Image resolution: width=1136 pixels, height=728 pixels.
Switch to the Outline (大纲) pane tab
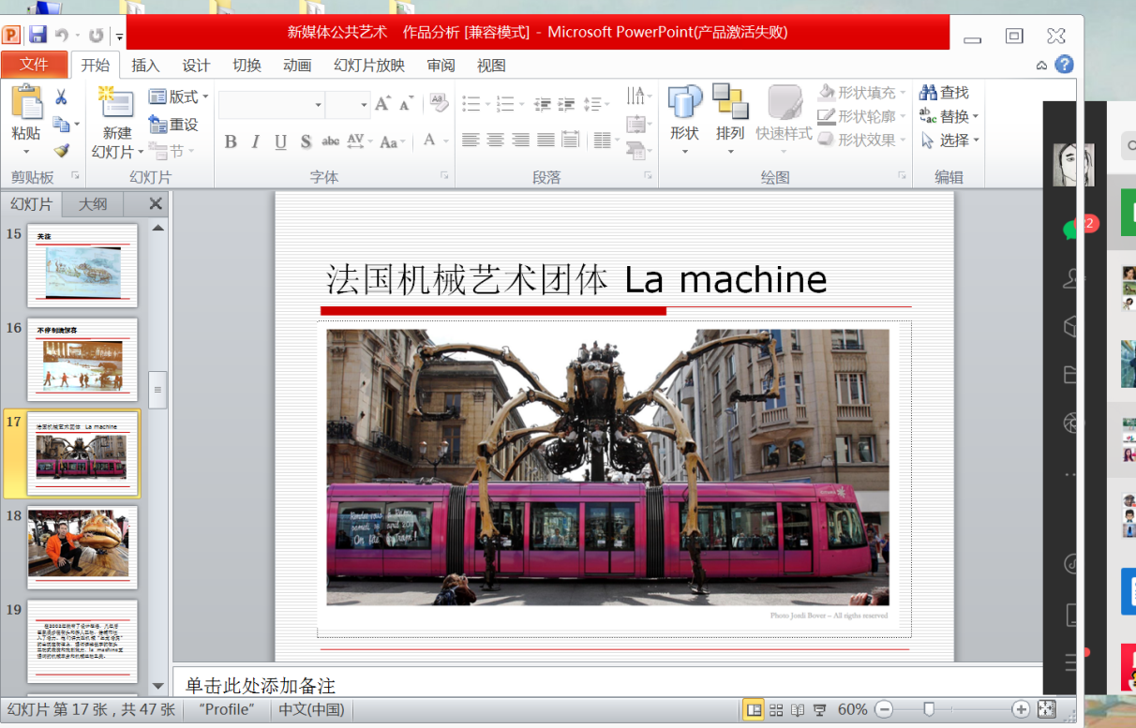93,204
